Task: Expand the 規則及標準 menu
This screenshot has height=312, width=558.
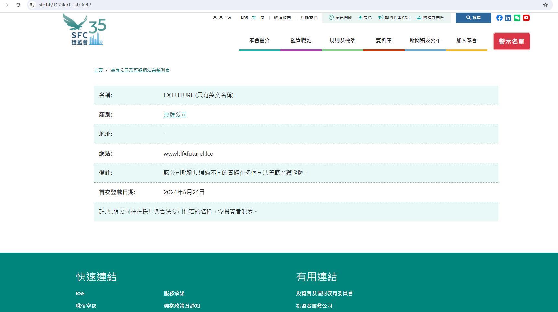Action: coord(342,41)
